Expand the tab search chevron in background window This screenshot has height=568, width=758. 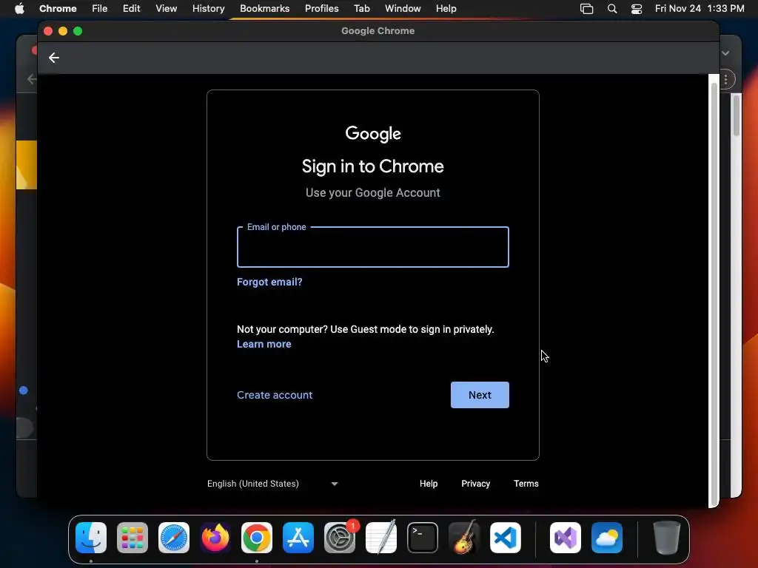coord(725,53)
